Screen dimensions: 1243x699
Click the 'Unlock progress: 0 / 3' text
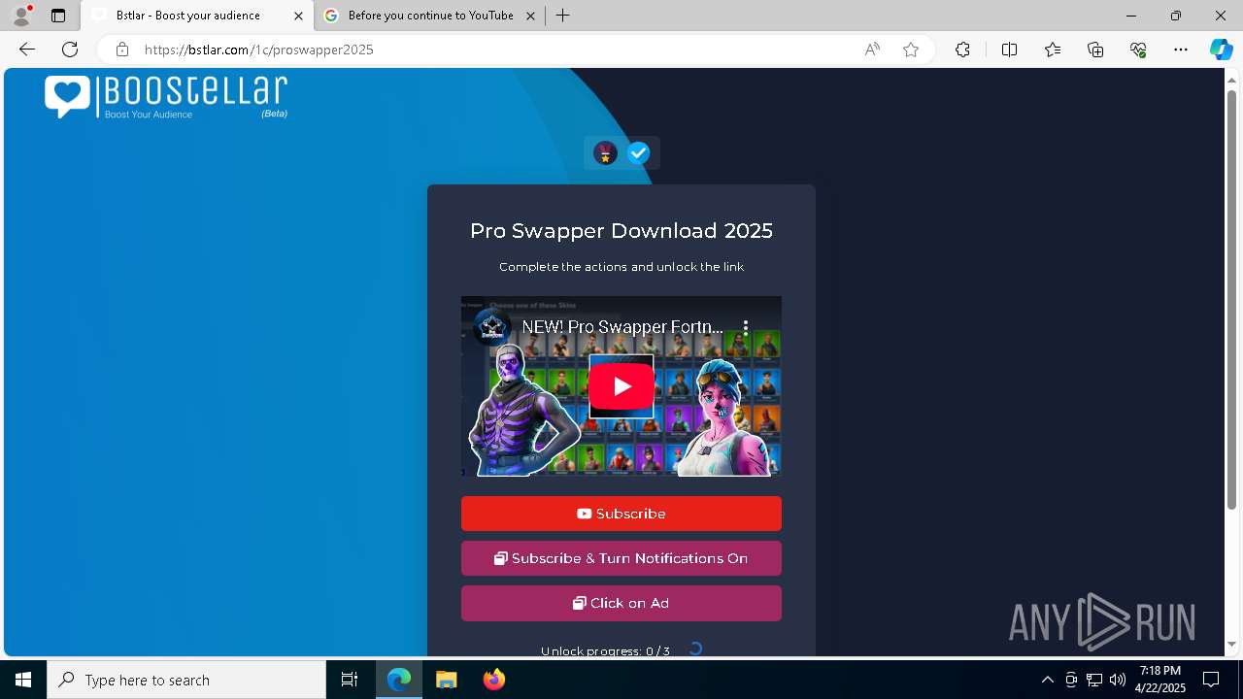(605, 650)
